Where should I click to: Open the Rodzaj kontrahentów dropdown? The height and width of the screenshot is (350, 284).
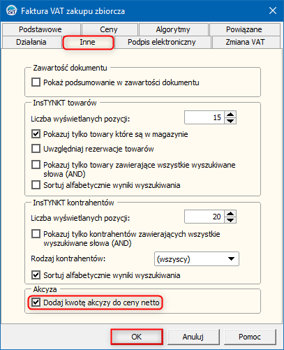[197, 258]
